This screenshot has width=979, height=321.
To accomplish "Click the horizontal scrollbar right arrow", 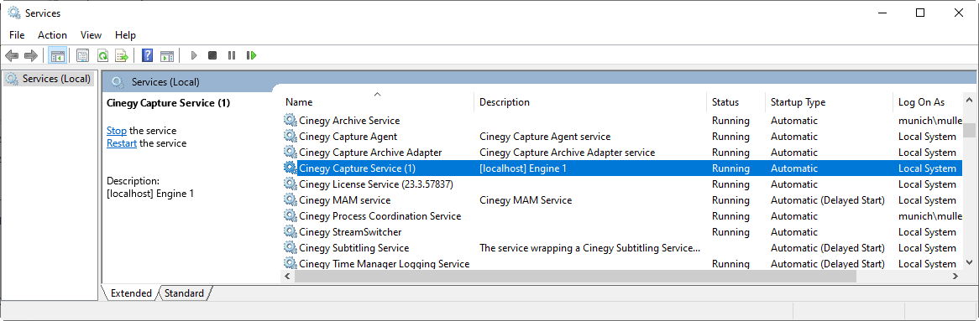I will click(955, 276).
